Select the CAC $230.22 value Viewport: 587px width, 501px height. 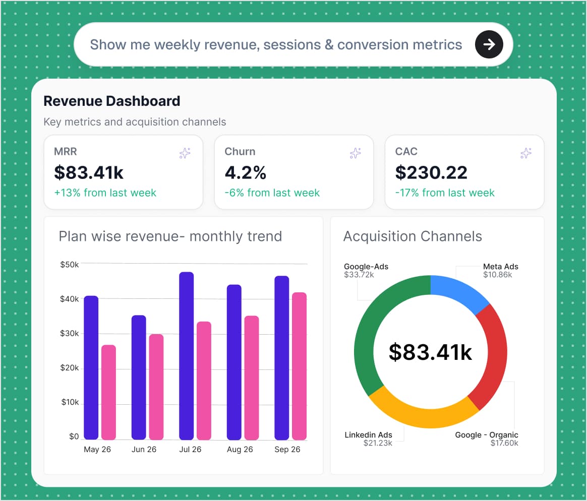431,172
